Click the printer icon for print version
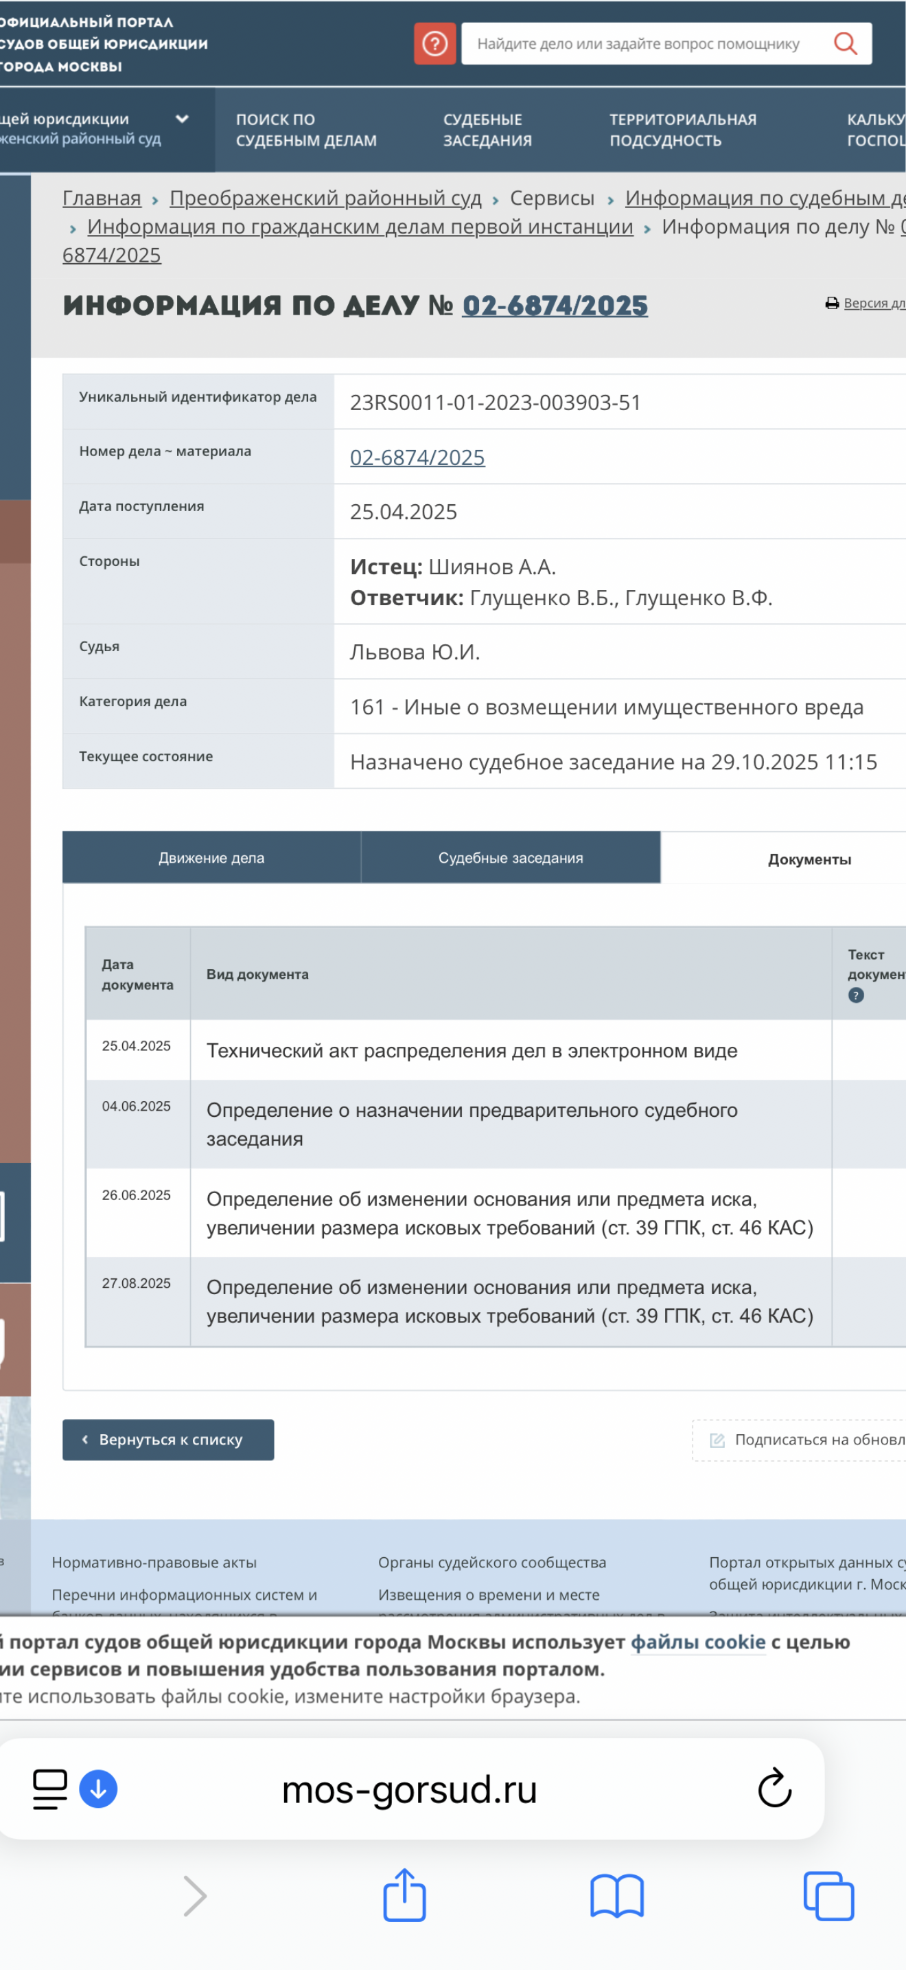The image size is (906, 1970). [832, 304]
